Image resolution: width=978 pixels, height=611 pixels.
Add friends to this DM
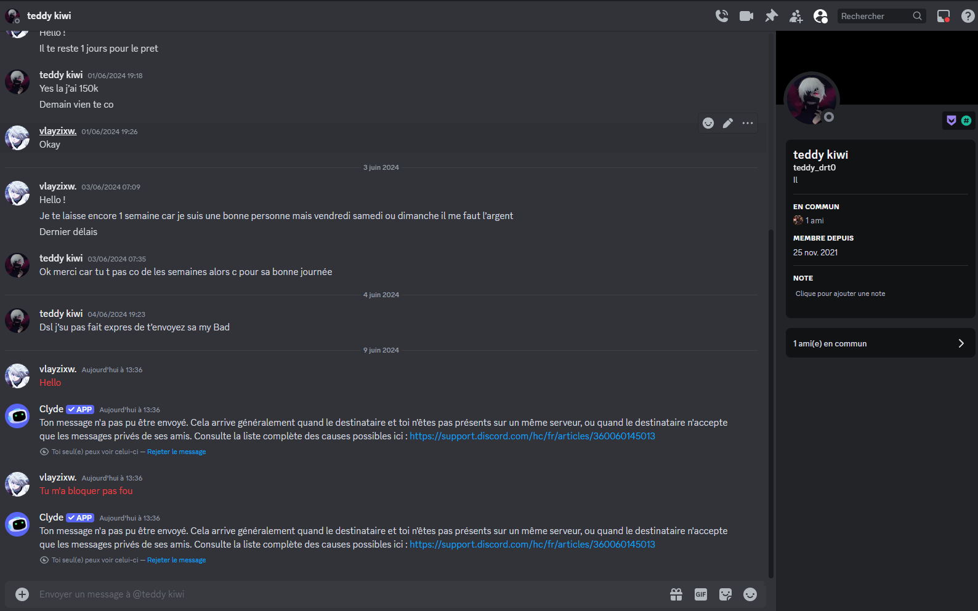tap(796, 16)
